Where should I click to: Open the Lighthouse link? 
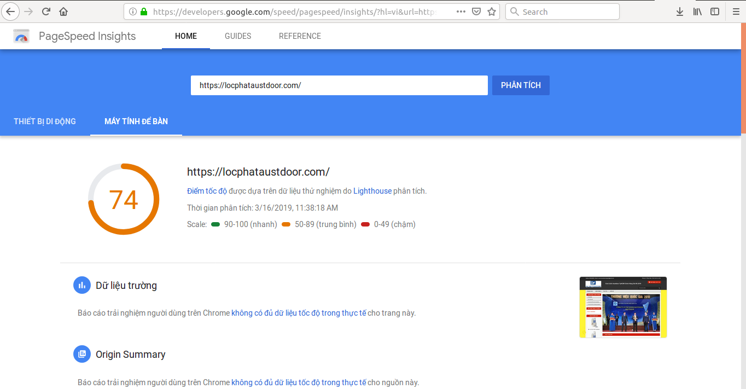tap(372, 191)
